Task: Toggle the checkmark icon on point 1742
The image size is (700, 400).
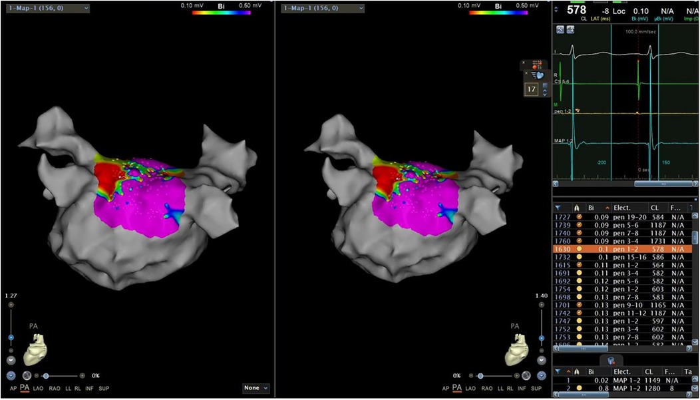Action: tap(579, 313)
